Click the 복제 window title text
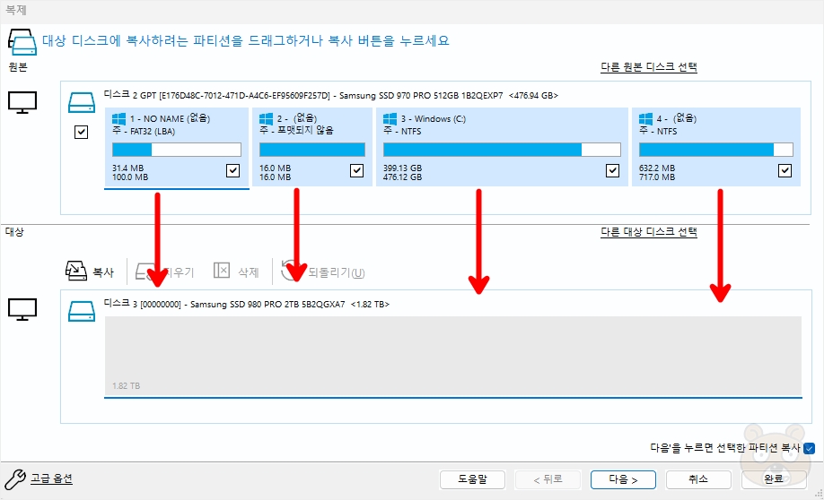824x500 pixels. tap(16, 10)
